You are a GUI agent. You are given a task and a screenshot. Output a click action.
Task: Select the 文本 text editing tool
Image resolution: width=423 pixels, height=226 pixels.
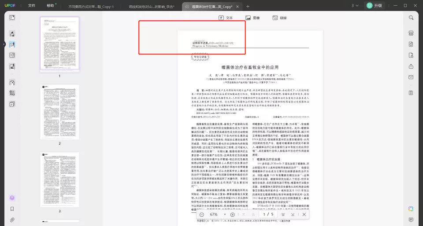click(x=226, y=18)
